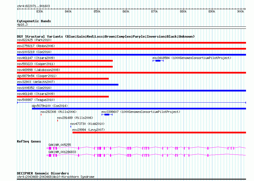The image size is (254, 181).
Task: Click the left arrowhead of the ruler
Action: tap(18, 9)
